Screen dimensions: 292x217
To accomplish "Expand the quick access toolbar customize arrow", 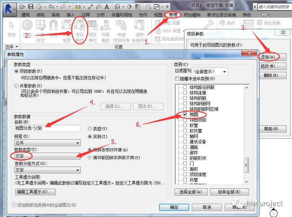I will pos(167,7).
